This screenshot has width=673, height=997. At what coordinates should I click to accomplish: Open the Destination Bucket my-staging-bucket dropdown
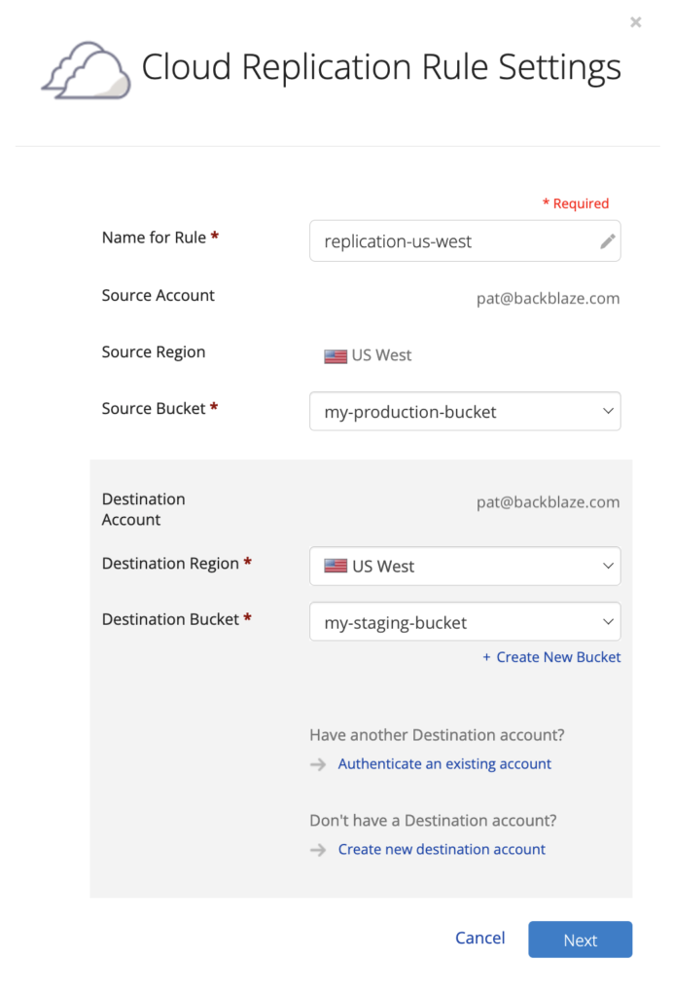(465, 621)
